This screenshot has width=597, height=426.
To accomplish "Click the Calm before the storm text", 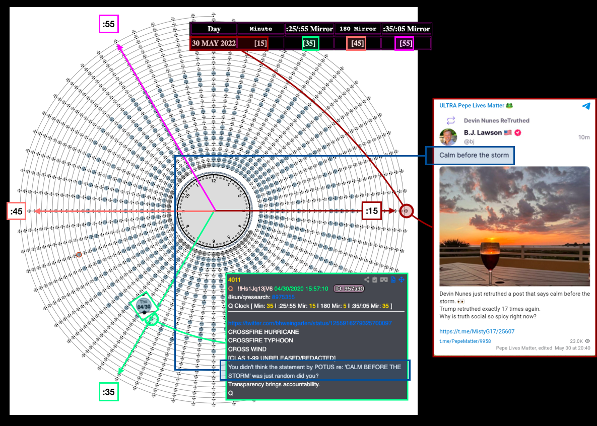I will pos(474,155).
